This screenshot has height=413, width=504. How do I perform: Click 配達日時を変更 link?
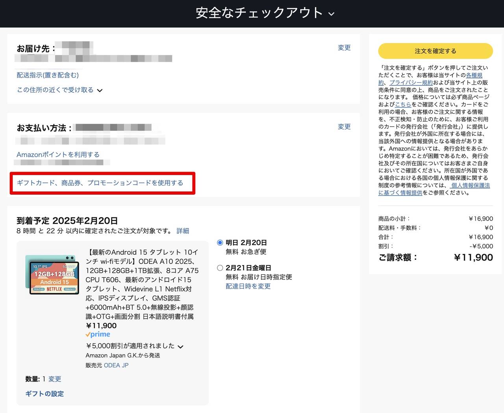(248, 287)
